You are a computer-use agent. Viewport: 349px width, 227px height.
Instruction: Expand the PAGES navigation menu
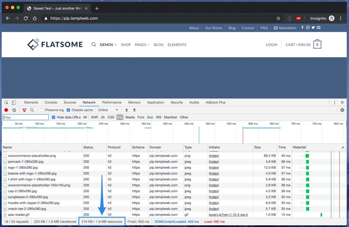click(142, 45)
